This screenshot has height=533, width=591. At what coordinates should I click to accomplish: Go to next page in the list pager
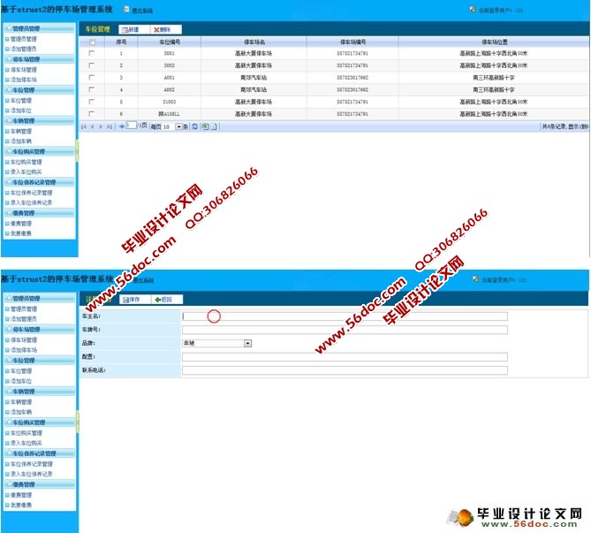pyautogui.click(x=101, y=126)
